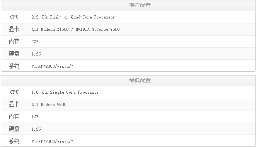Select the 2GB memory value
This screenshot has width=257, height=148.
point(35,42)
